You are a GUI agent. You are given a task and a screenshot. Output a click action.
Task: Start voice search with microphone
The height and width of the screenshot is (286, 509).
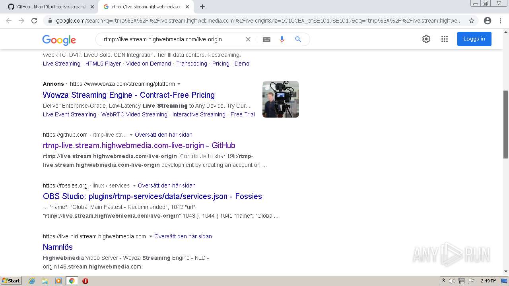pos(282,39)
